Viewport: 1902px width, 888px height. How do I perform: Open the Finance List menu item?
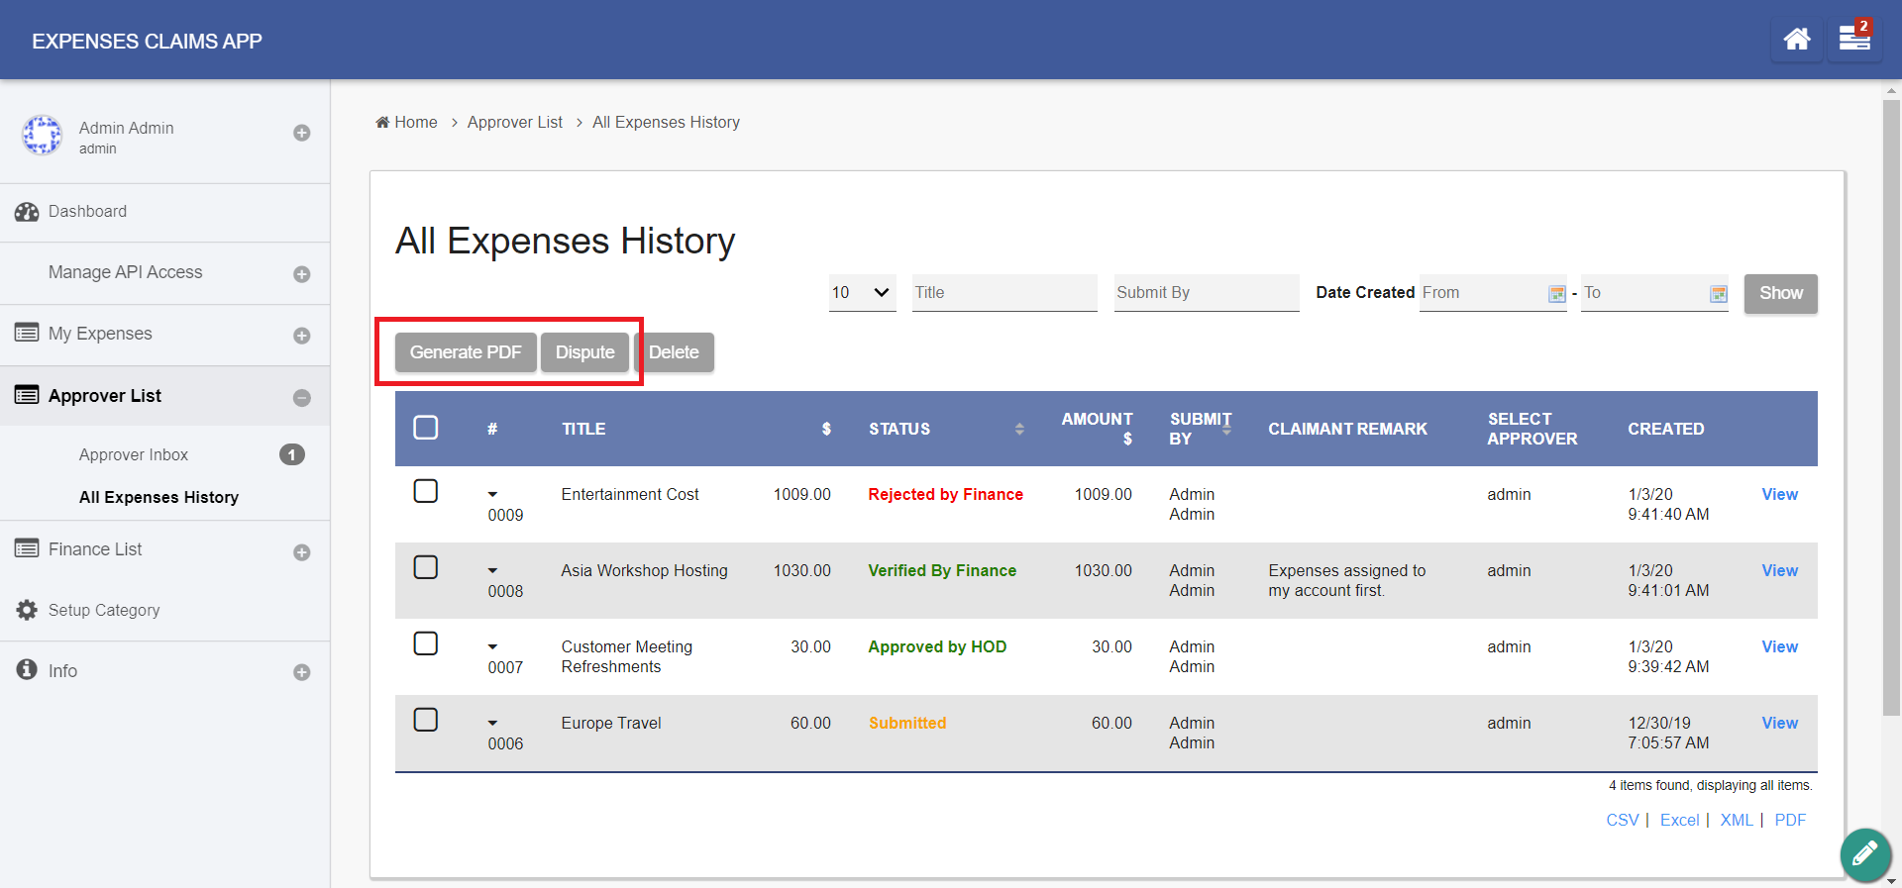[x=95, y=549]
